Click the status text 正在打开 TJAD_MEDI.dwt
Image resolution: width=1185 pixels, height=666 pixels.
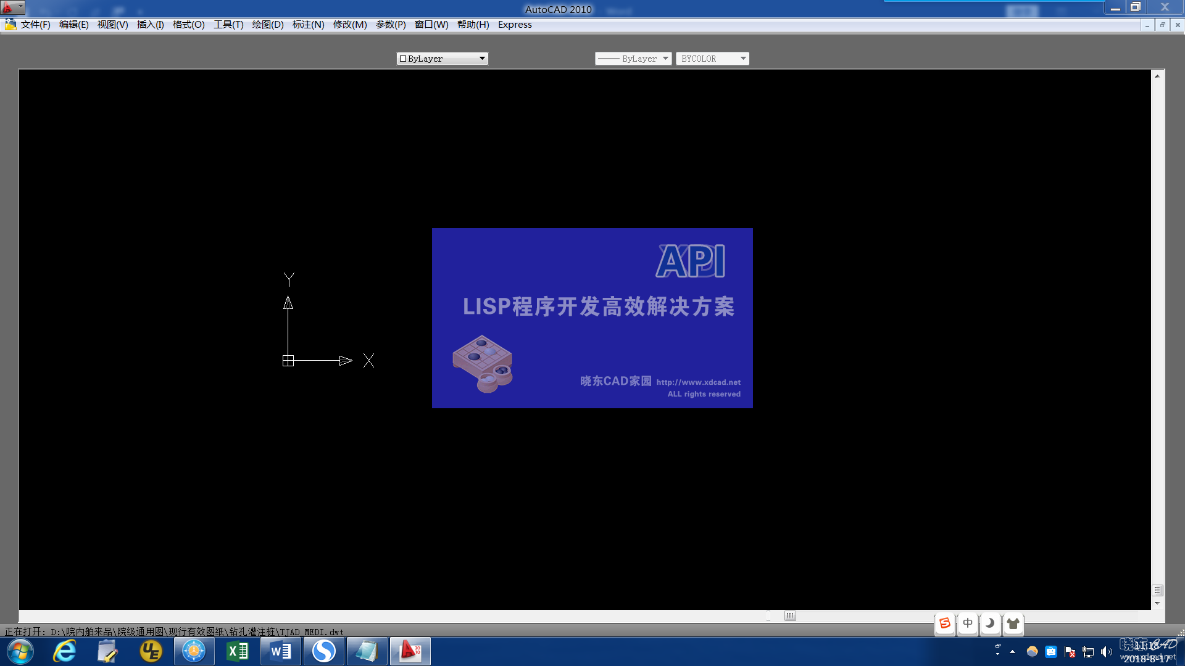click(174, 631)
